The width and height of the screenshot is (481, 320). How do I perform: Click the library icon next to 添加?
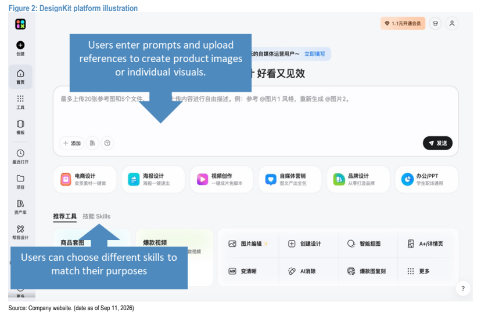pyautogui.click(x=92, y=143)
